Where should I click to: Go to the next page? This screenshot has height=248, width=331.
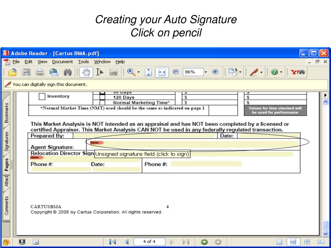[172, 242]
